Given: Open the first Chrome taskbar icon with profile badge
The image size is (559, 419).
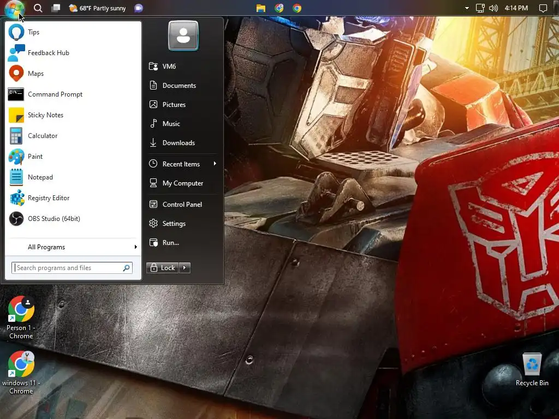Looking at the screenshot, I should tap(279, 8).
